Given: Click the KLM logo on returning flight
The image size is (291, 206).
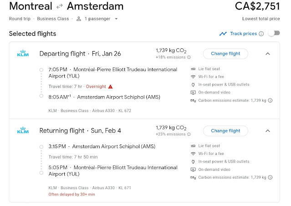Looking at the screenshot, I should point(23,131).
